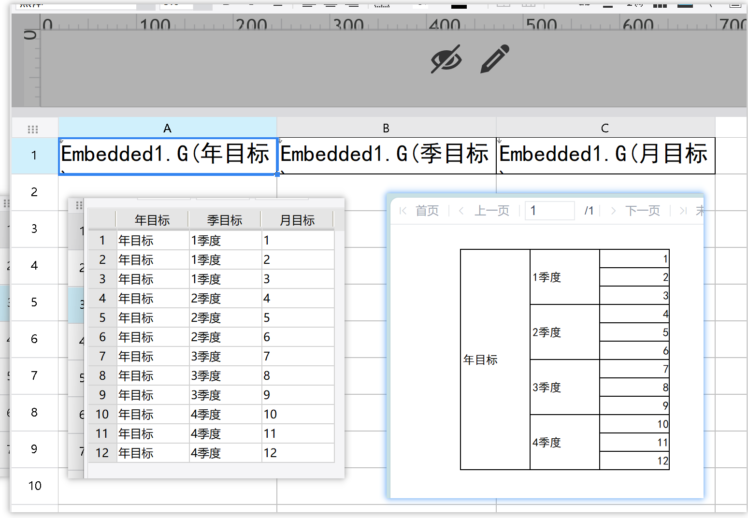Select spreadsheet column header B
Screen dimensions: 748x518
(386, 128)
